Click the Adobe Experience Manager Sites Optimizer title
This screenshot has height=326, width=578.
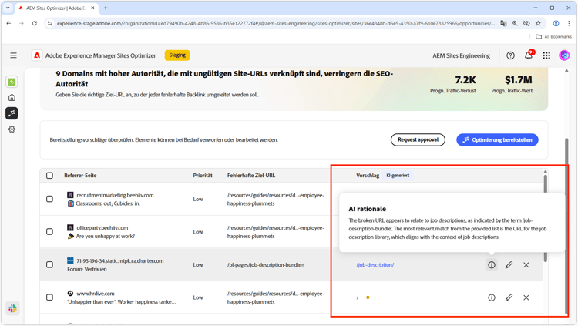pos(101,55)
